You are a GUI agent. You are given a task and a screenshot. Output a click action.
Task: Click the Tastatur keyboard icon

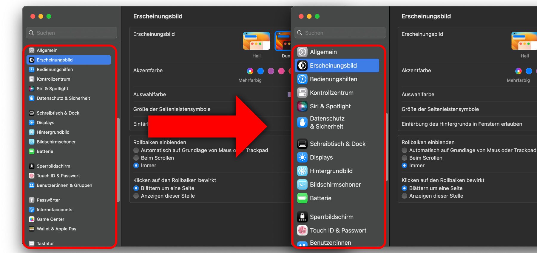tap(32, 243)
